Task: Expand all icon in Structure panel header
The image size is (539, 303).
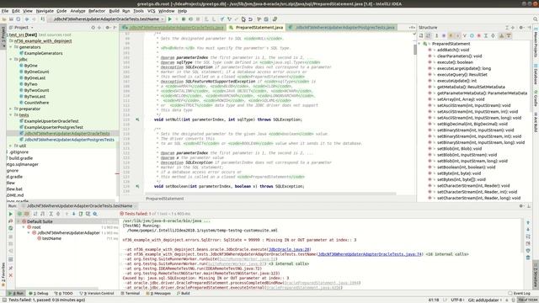Action: pos(507,28)
